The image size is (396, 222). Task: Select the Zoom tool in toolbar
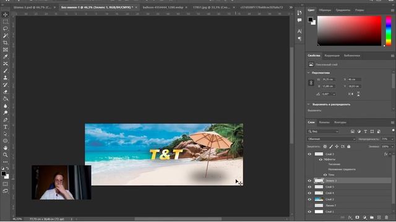pyautogui.click(x=6, y=155)
